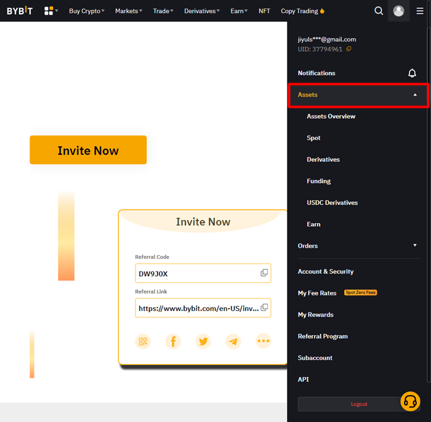This screenshot has width=431, height=422.
Task: Click the sidebar vertical scrollbar
Action: coord(429,205)
